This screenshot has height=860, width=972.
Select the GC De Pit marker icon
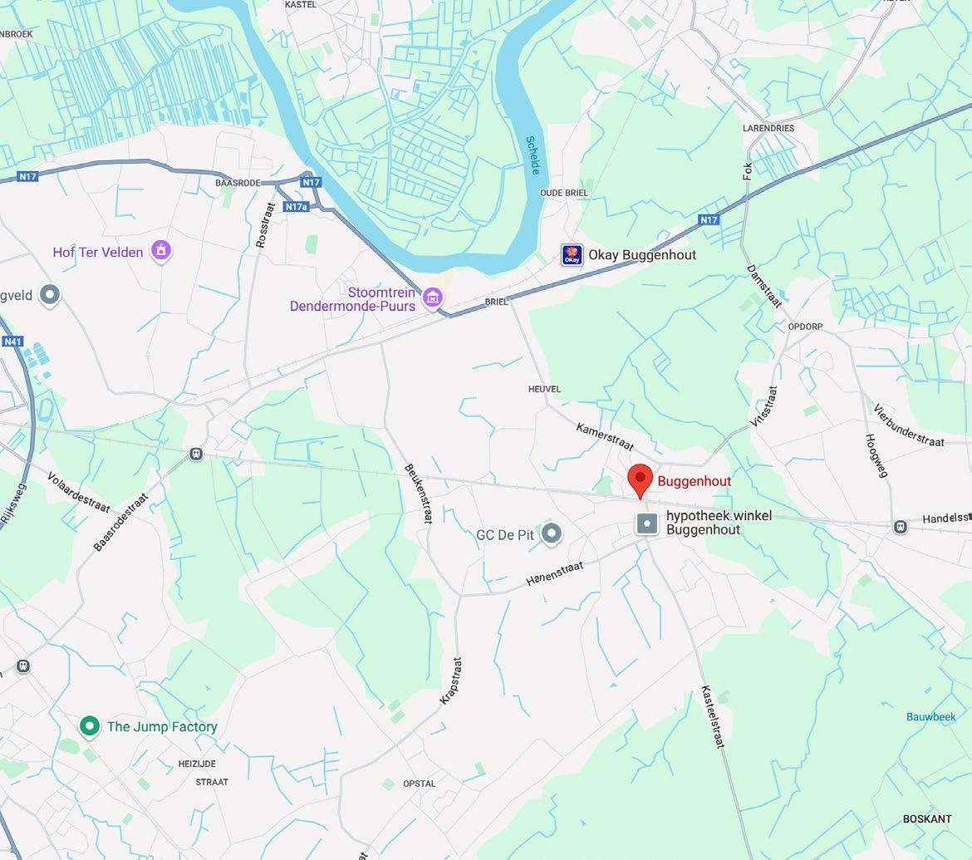click(x=551, y=533)
